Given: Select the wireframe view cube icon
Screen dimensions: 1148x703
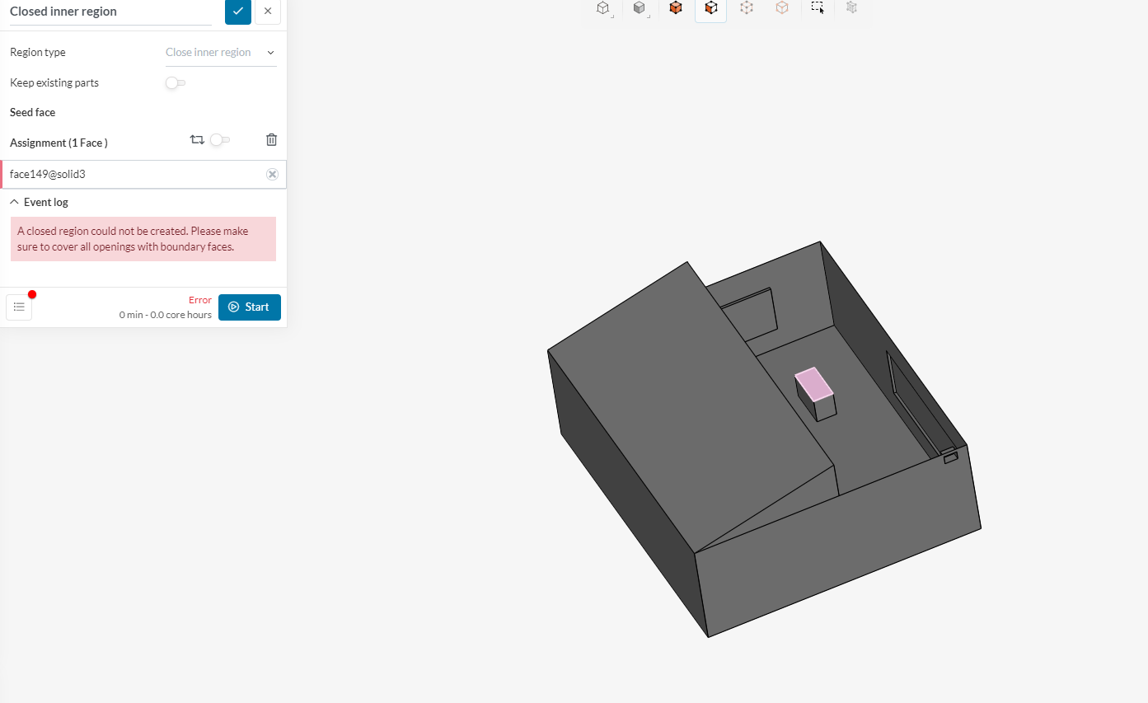Looking at the screenshot, I should coord(602,8).
